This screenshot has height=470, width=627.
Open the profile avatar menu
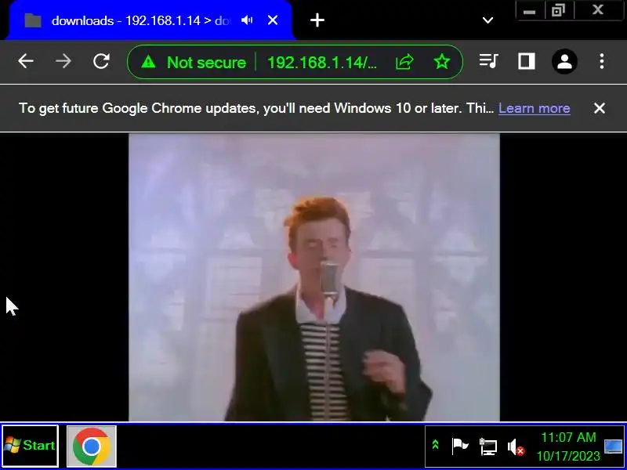564,62
